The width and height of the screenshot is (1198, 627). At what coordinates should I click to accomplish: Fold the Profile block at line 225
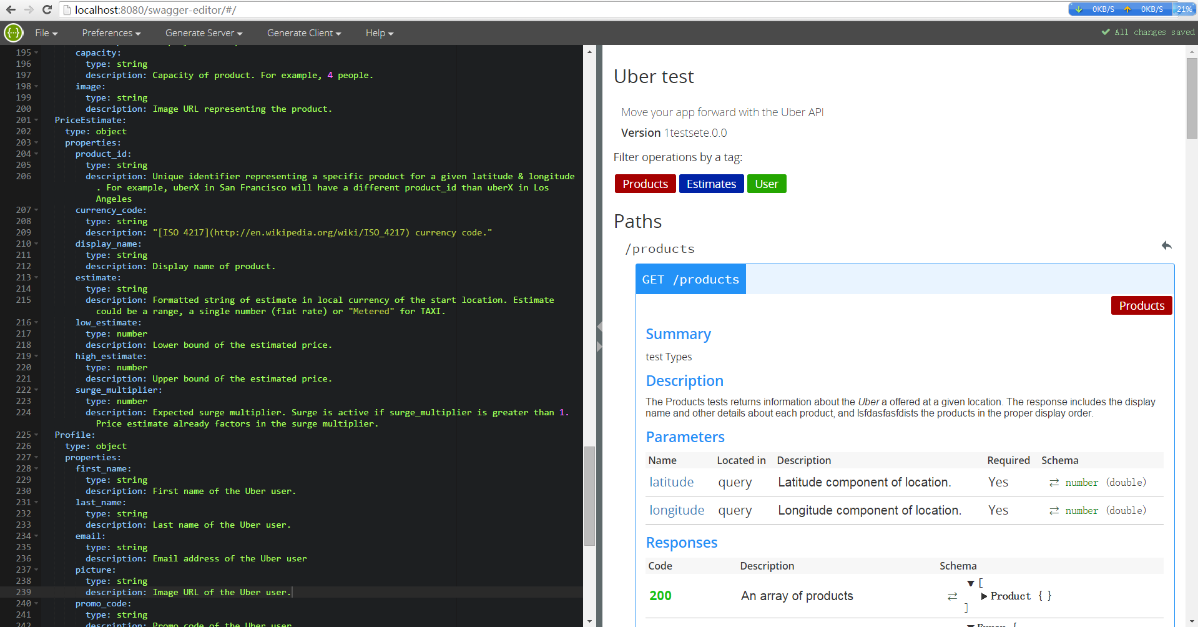[x=36, y=435]
